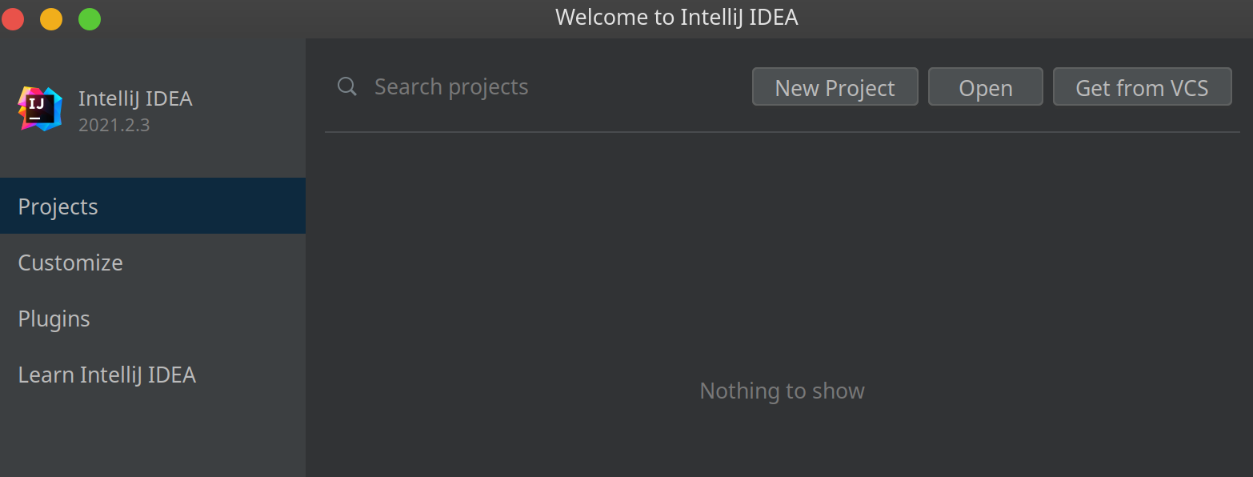Select the Projects tab in sidebar
The height and width of the screenshot is (477, 1253).
point(152,206)
